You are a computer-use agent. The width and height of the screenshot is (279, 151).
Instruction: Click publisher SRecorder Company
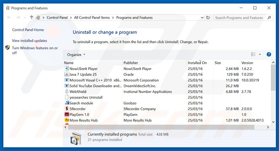click(139, 109)
